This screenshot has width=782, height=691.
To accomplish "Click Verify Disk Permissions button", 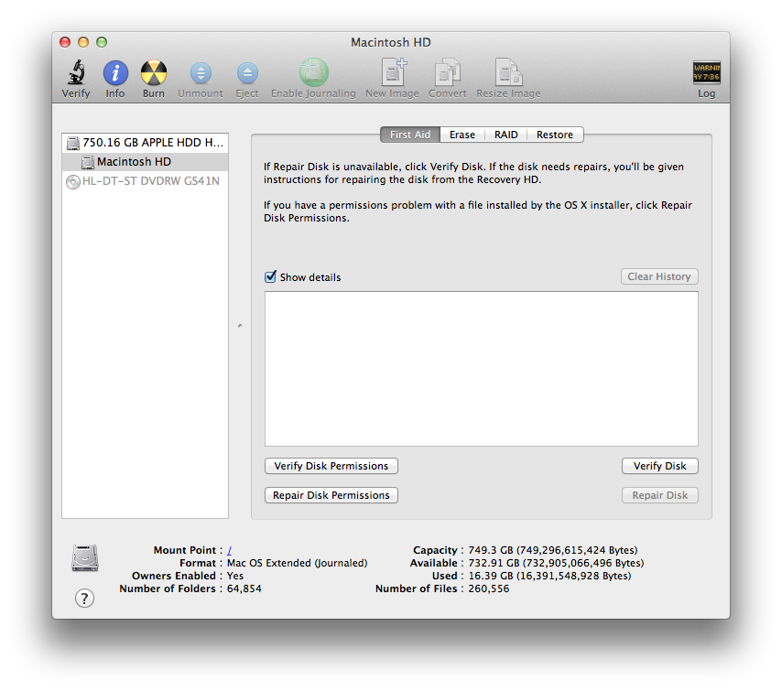I will coord(331,466).
